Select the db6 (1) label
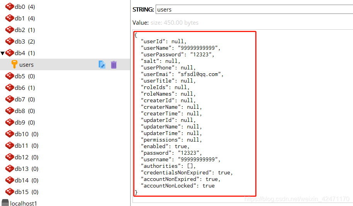Screen dimensions: 353x206 (x=25, y=88)
